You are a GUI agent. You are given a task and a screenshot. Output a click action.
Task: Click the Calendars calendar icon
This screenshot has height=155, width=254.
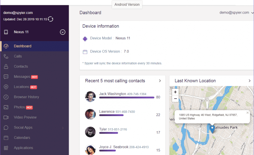pos(6,138)
